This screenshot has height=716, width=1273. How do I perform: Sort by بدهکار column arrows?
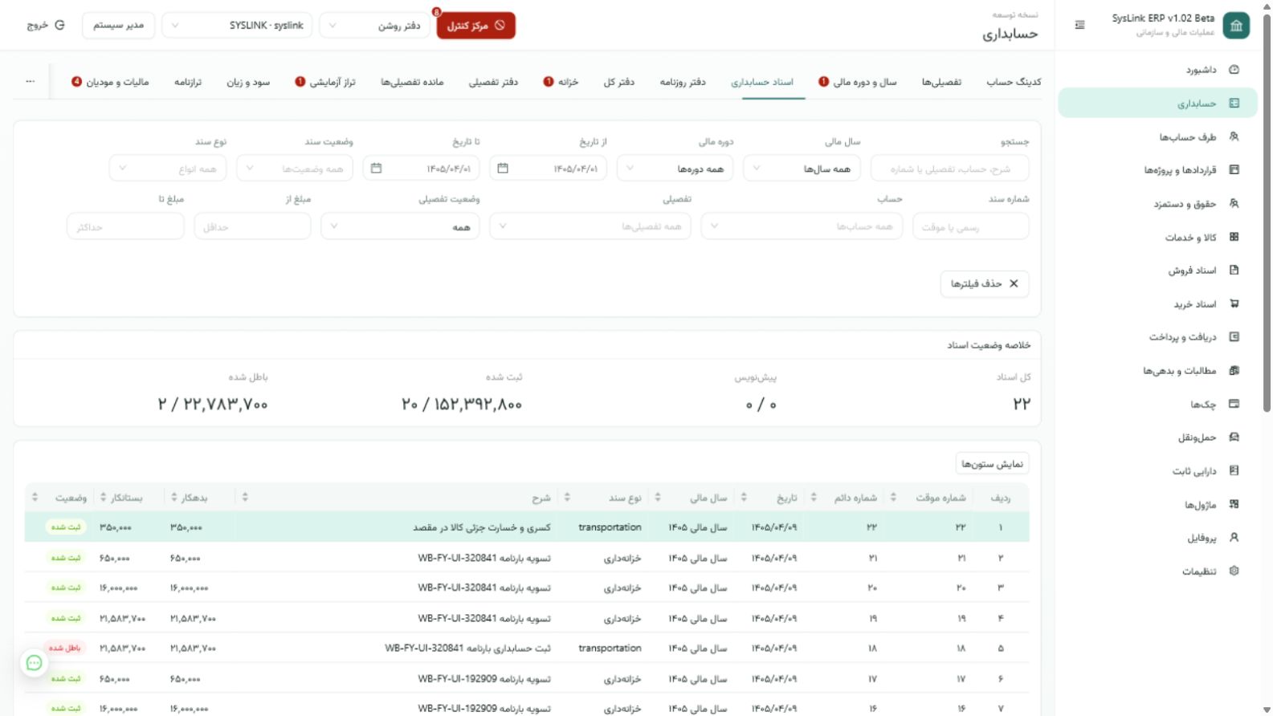point(173,498)
